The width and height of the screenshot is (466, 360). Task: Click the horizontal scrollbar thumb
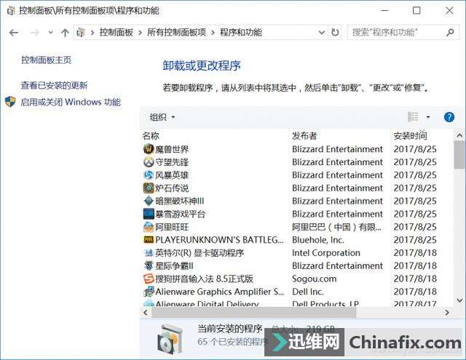click(x=254, y=312)
